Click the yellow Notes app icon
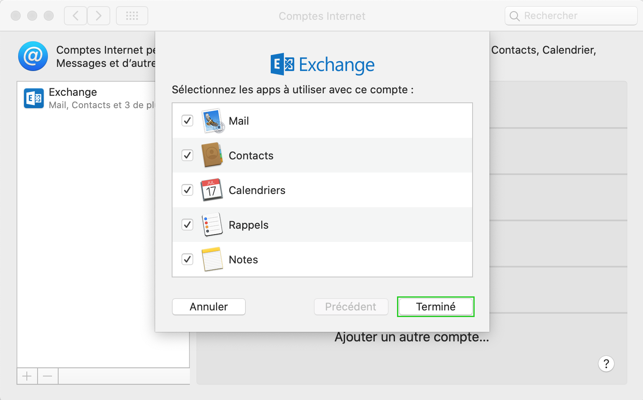This screenshot has width=643, height=400. click(212, 259)
